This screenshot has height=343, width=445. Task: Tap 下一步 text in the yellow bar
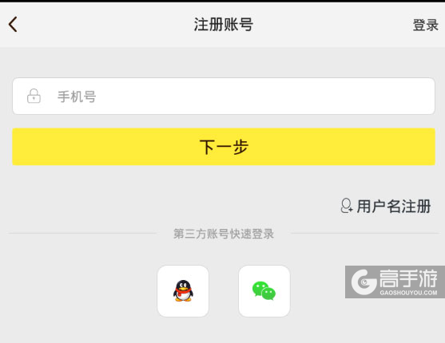tap(224, 147)
